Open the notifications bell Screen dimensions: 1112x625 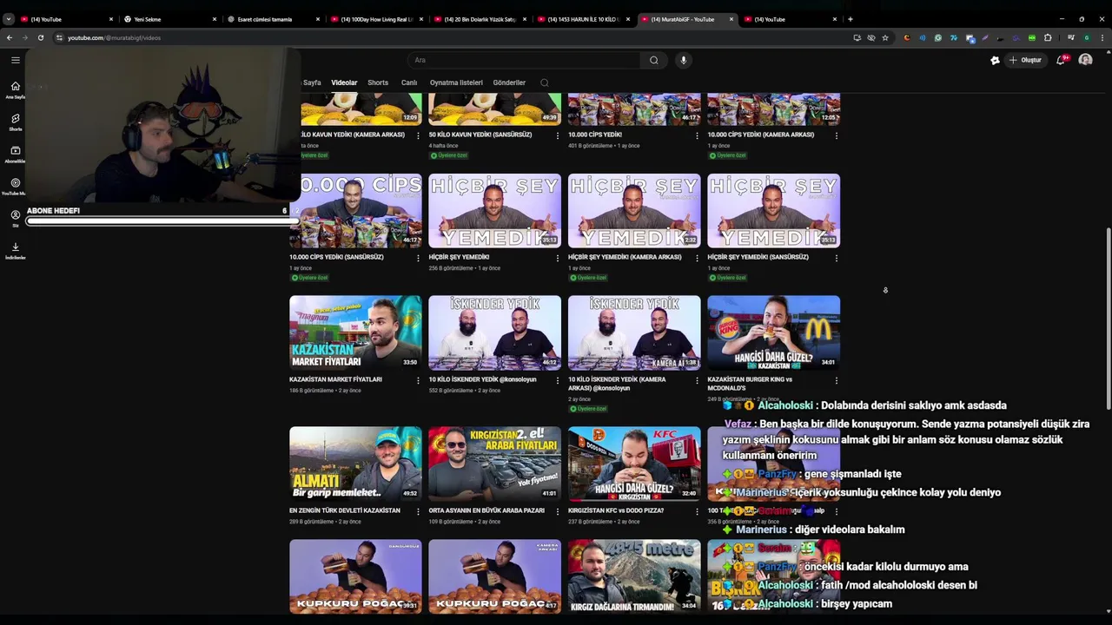click(1062, 60)
